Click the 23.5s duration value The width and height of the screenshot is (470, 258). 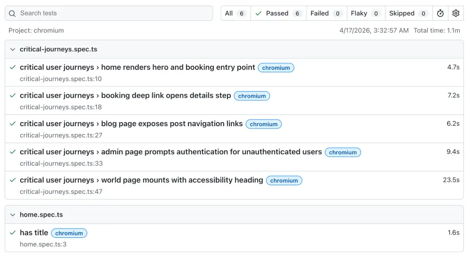[x=451, y=180]
